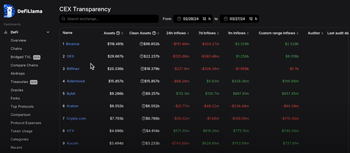The height and width of the screenshot is (153, 350).
Task: Open the To date calendar icon
Action: tap(226, 19)
